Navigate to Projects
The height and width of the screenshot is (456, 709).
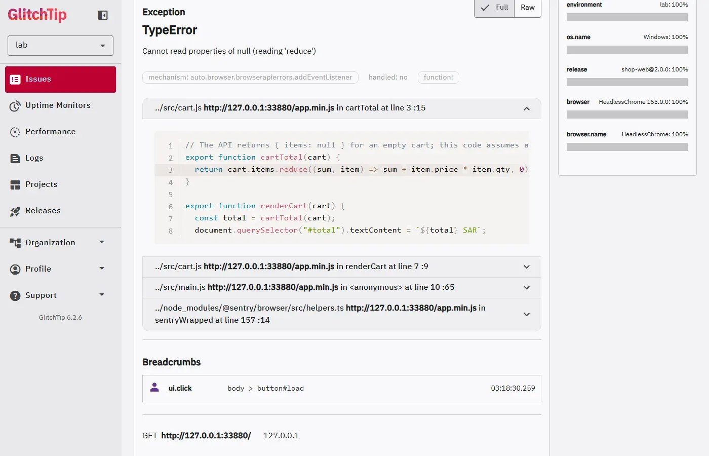60,184
